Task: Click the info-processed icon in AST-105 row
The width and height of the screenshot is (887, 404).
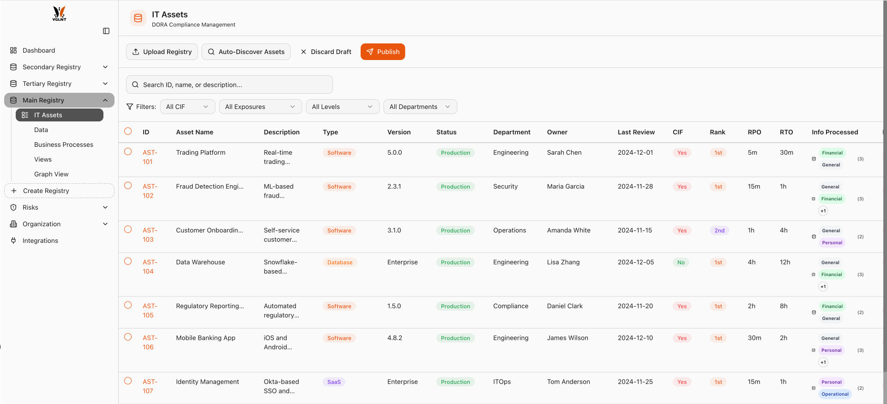Action: point(814,313)
